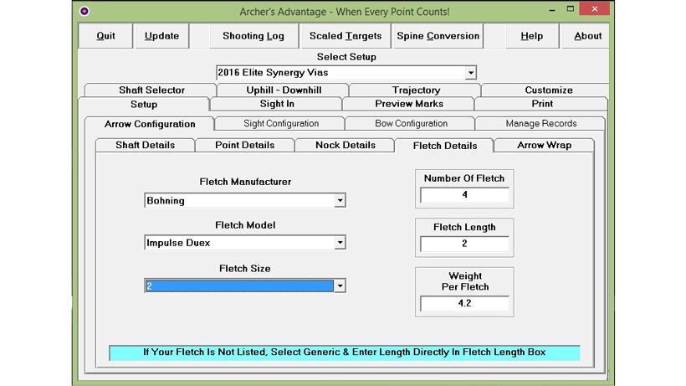
Task: Select the Fletch Details tab
Action: [444, 146]
